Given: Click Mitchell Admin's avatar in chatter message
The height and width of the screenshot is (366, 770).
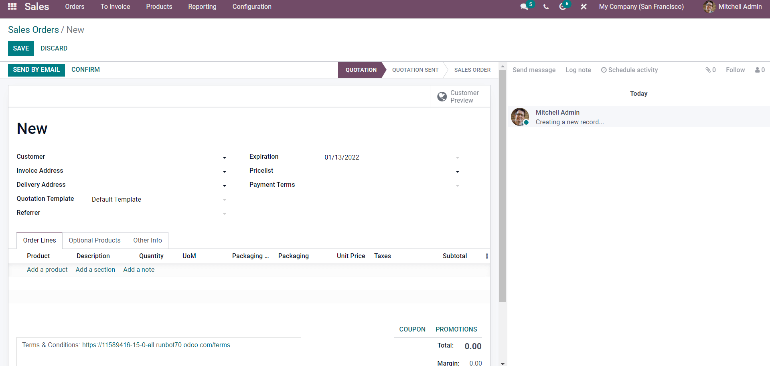Looking at the screenshot, I should [520, 117].
